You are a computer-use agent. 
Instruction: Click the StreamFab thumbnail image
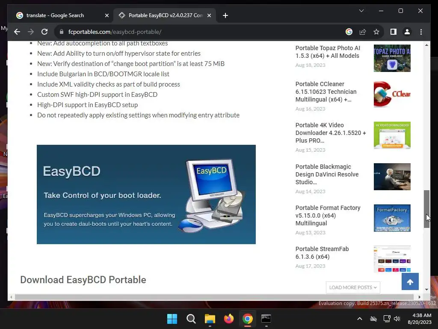point(392,259)
